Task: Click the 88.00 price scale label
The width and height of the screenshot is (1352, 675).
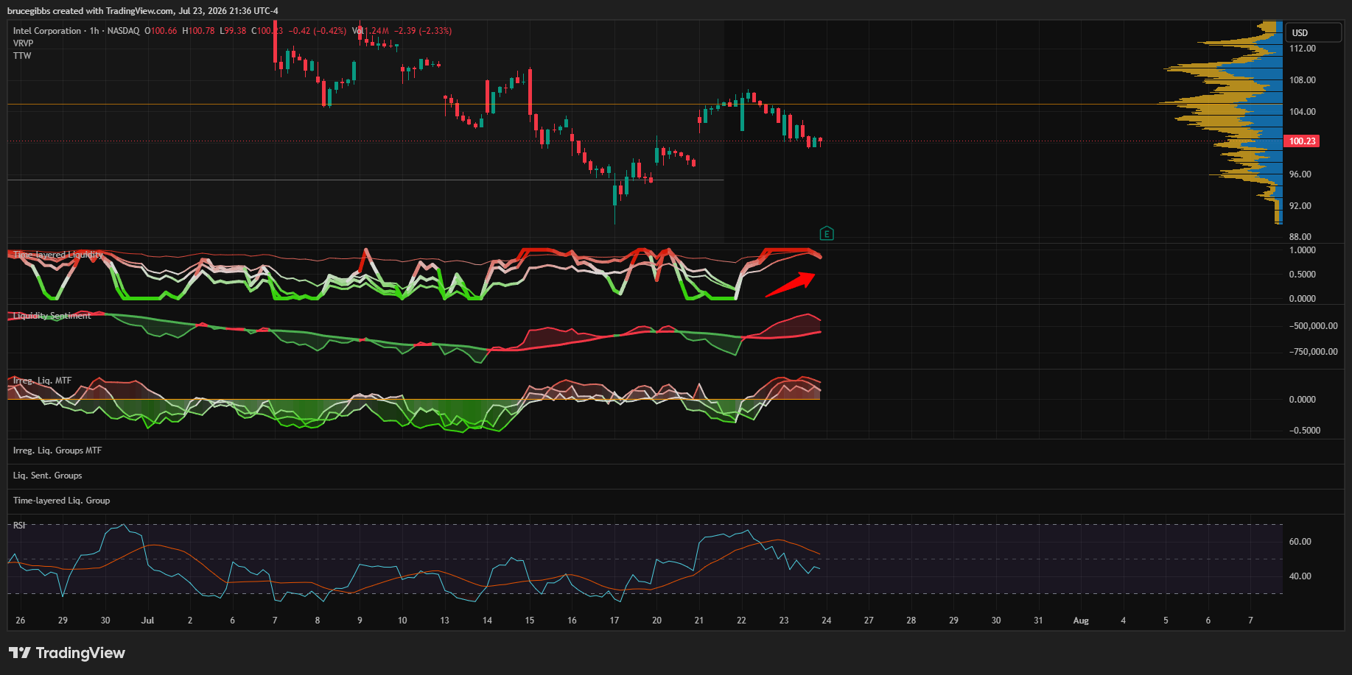Action: [x=1300, y=237]
